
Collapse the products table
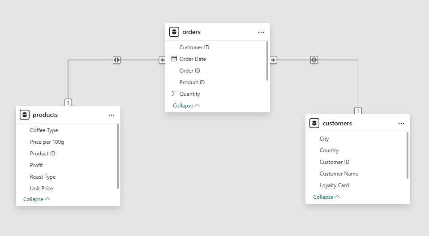click(37, 199)
